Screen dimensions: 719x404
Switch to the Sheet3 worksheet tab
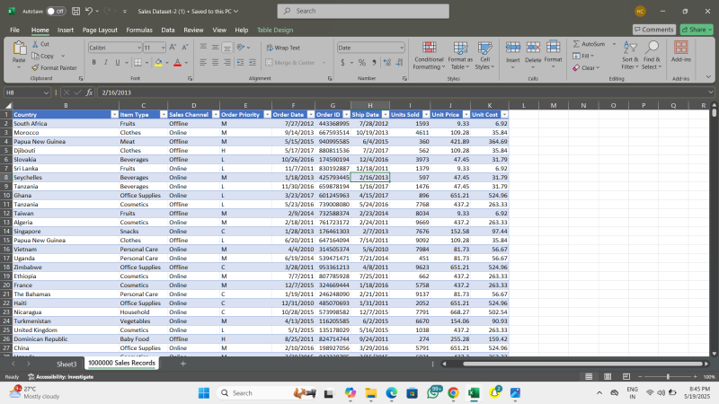tap(67, 364)
